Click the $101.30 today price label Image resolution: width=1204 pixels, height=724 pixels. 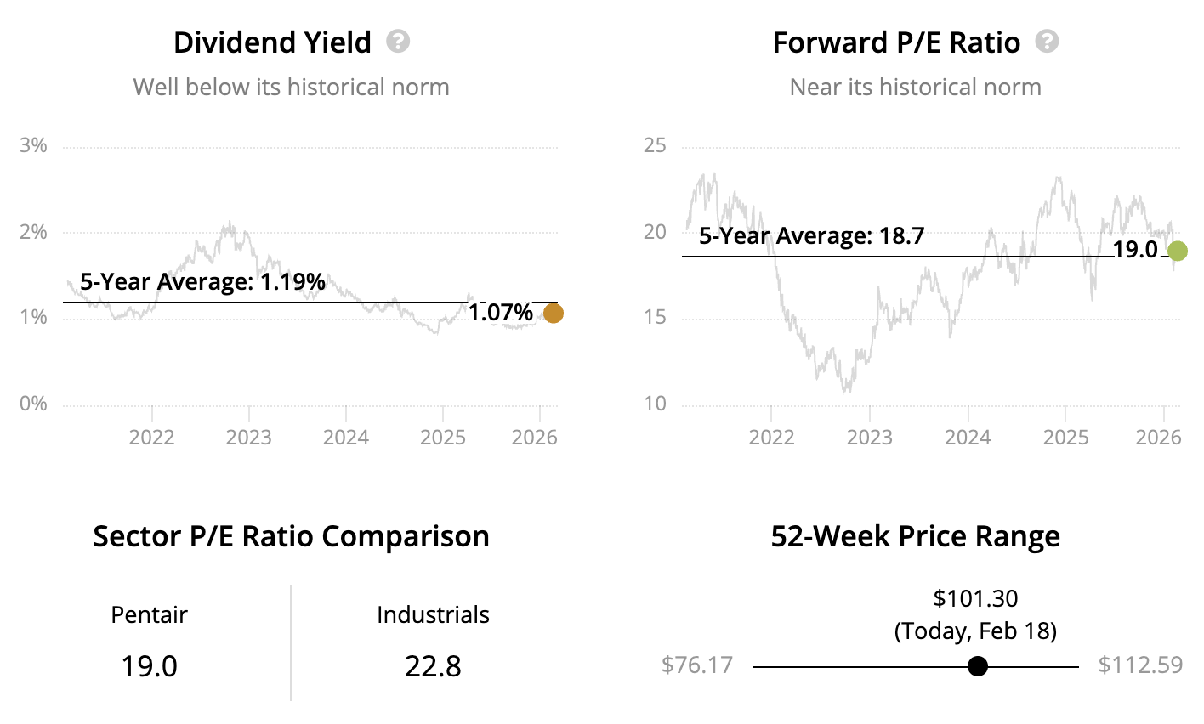click(975, 599)
